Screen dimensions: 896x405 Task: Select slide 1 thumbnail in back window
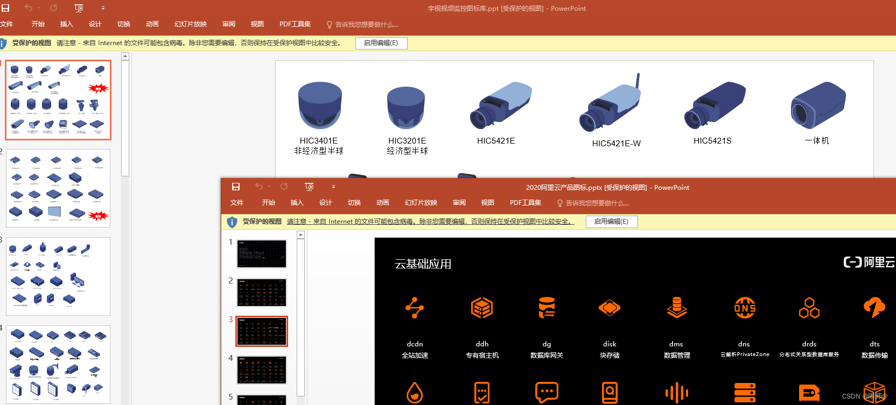pos(58,100)
